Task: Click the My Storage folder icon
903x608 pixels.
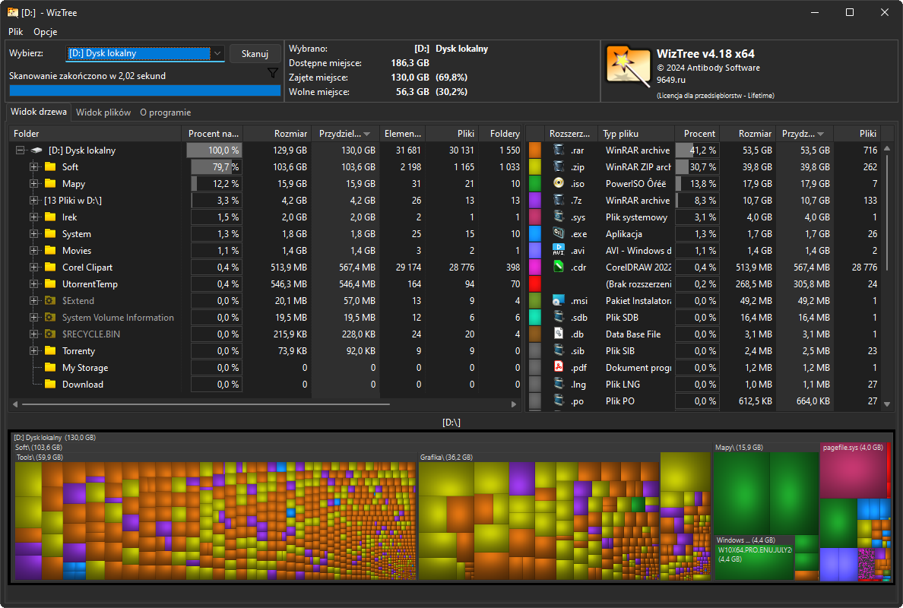Action: pos(51,367)
